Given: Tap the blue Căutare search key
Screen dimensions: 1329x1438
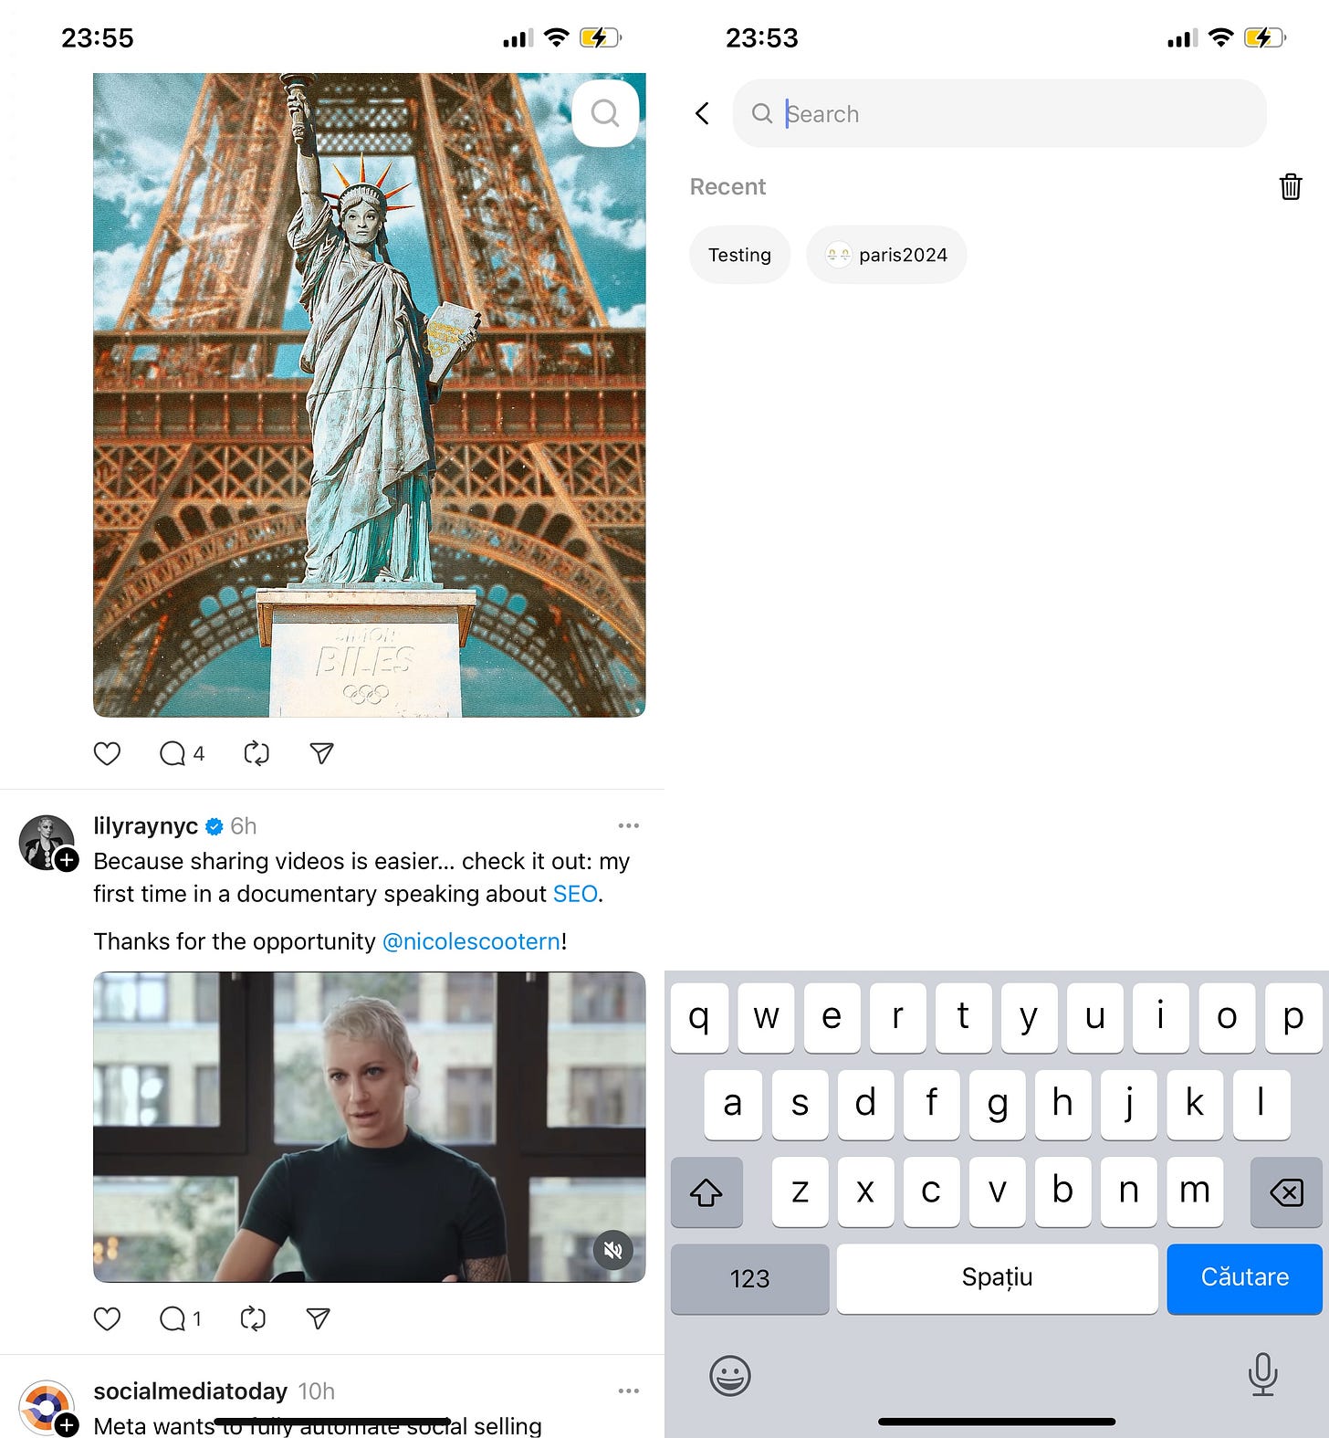Looking at the screenshot, I should (x=1245, y=1278).
